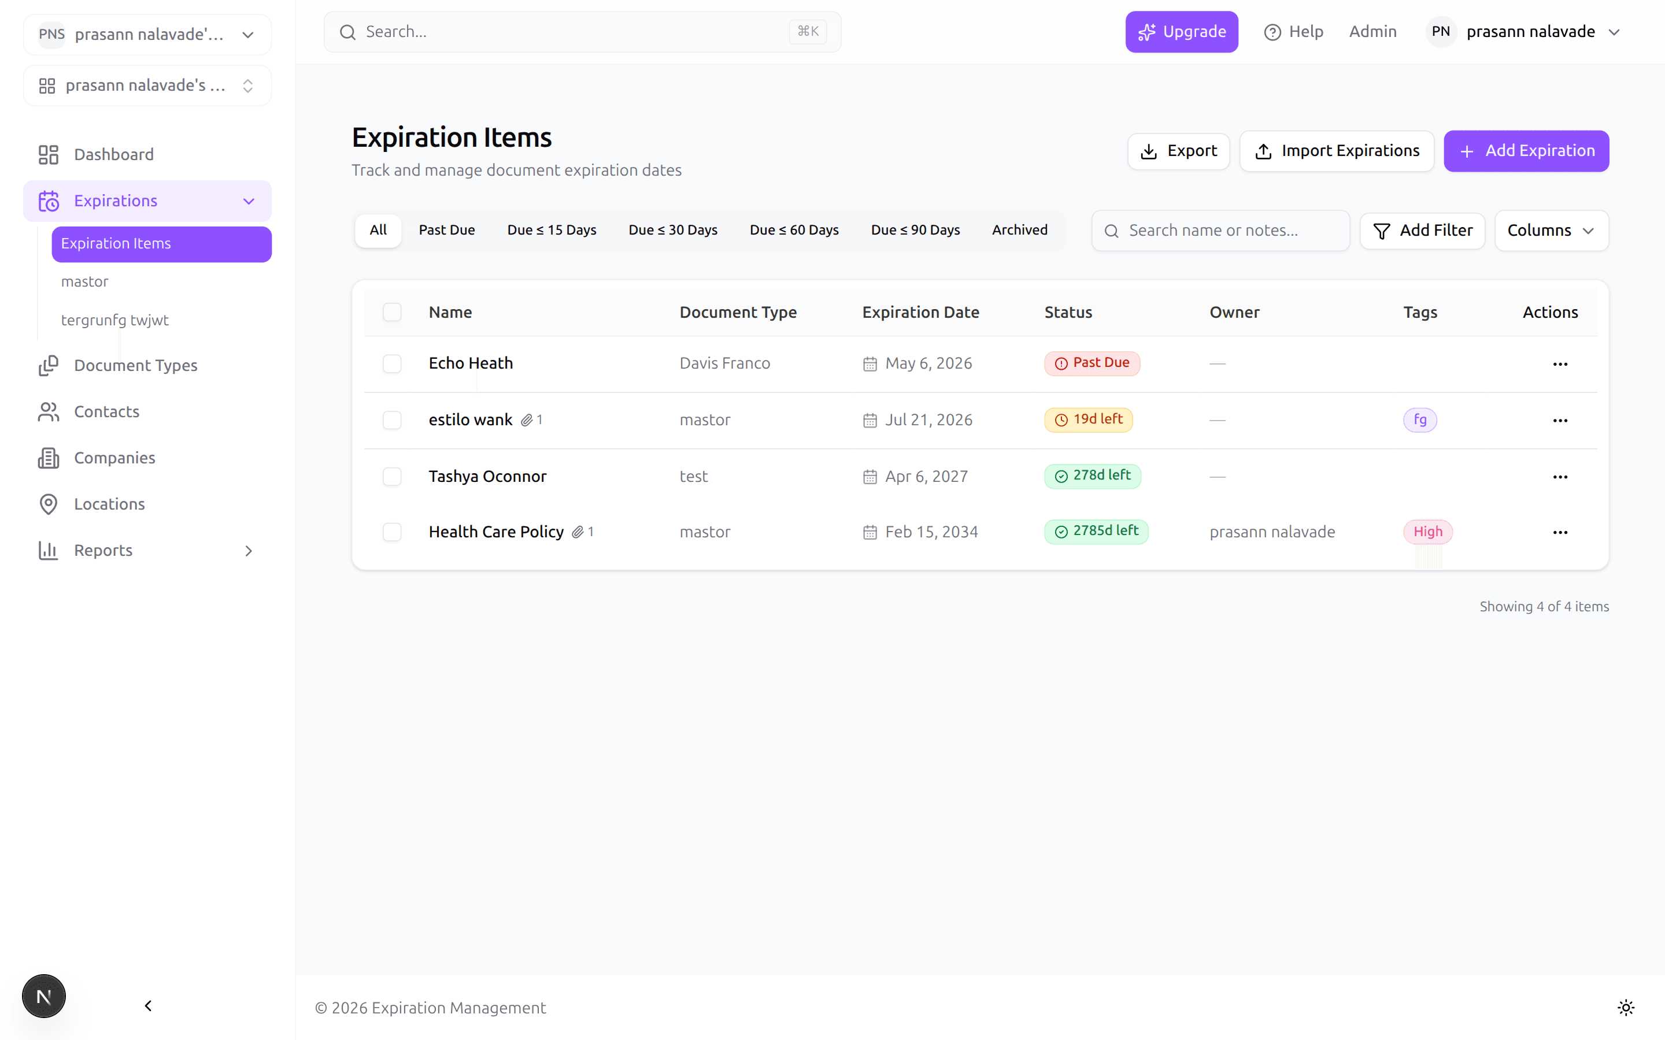Click the Companies building icon

(48, 458)
